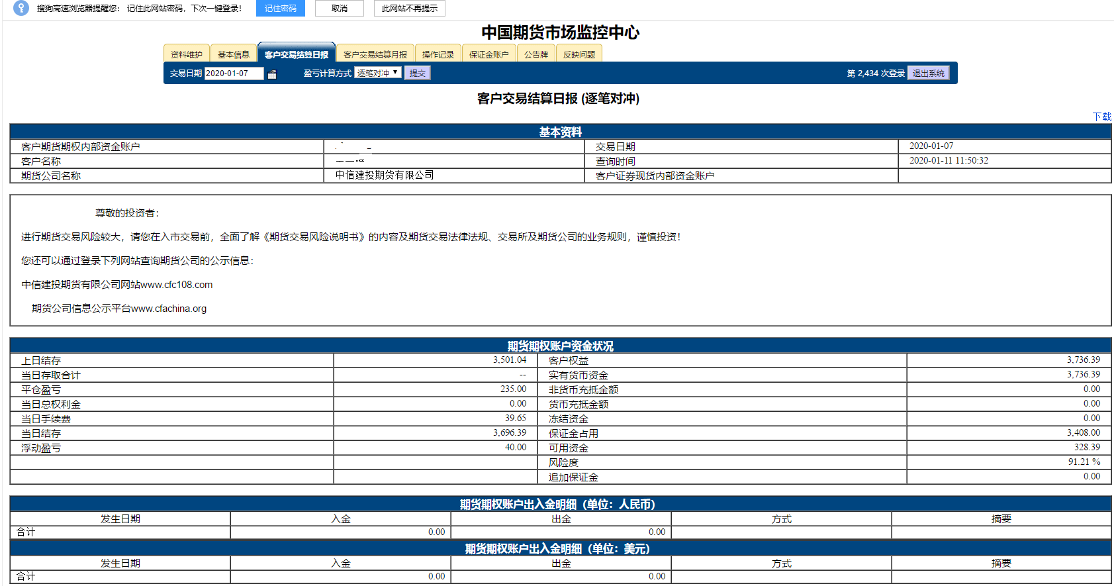Open the calendar date picker icon
1114x586 pixels.
(272, 74)
